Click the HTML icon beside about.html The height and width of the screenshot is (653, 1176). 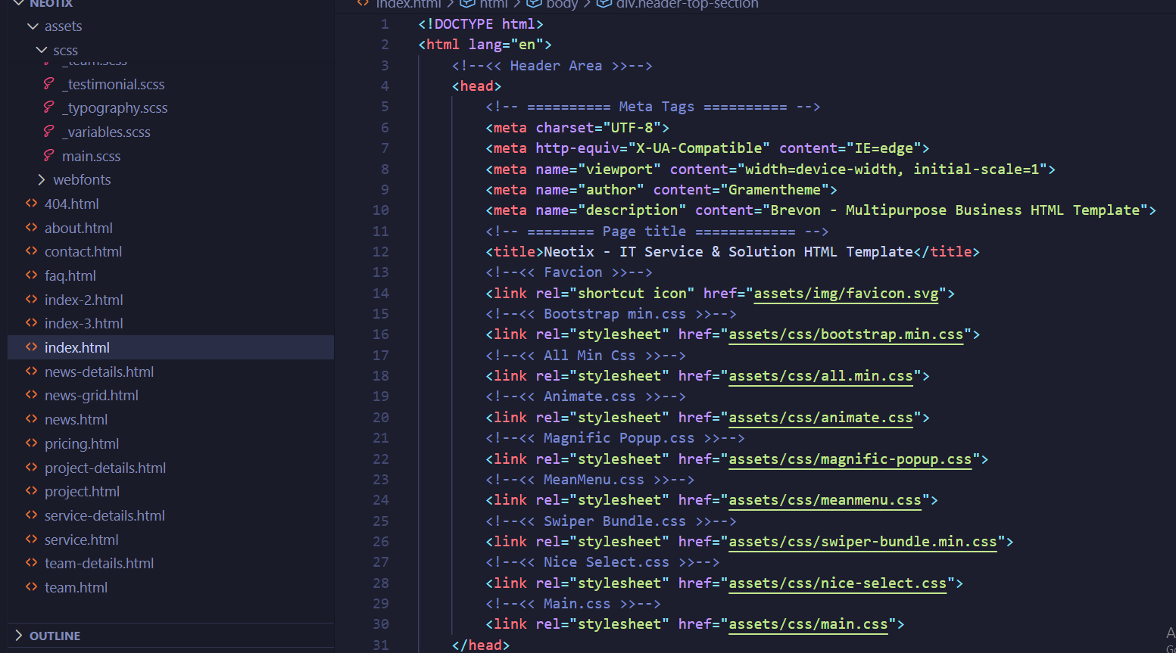32,228
